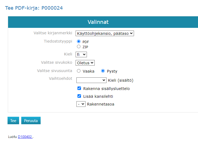Select the Vaaka orientation radio button
198x147 pixels.
point(79,71)
